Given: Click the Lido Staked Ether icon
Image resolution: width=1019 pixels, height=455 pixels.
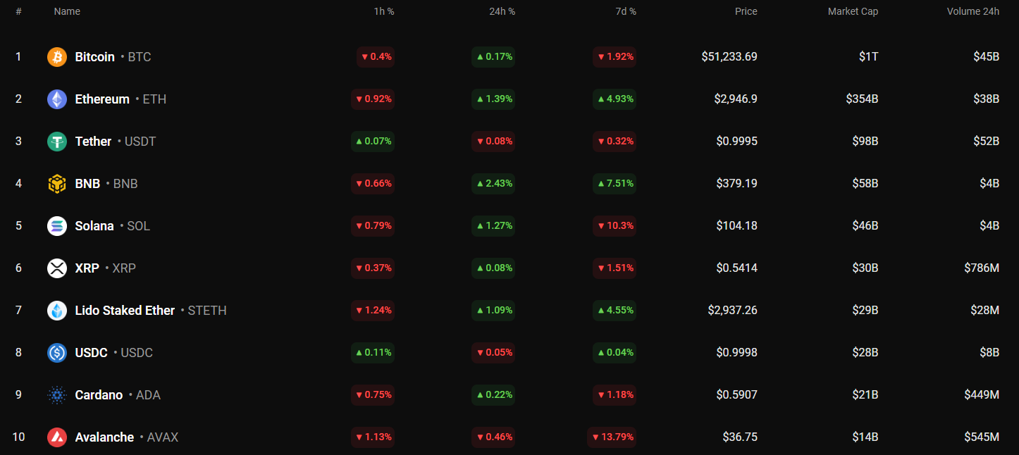Looking at the screenshot, I should (x=57, y=311).
